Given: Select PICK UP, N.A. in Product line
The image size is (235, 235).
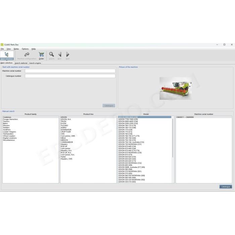Looking at the screenshot, I should click(x=88, y=152).
